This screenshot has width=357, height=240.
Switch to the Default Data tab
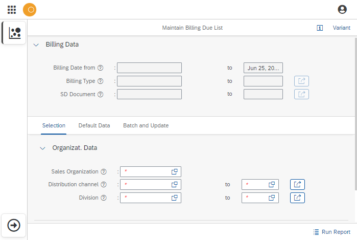point(94,125)
